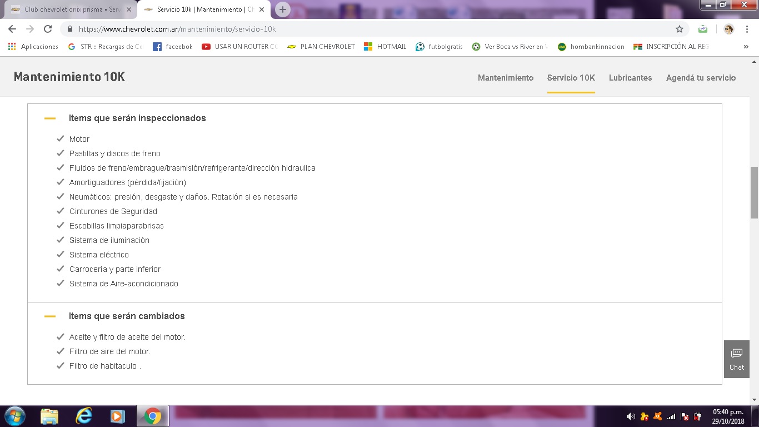Image resolution: width=759 pixels, height=427 pixels.
Task: Click the page vertical scrollbar thumb
Action: pos(754,192)
